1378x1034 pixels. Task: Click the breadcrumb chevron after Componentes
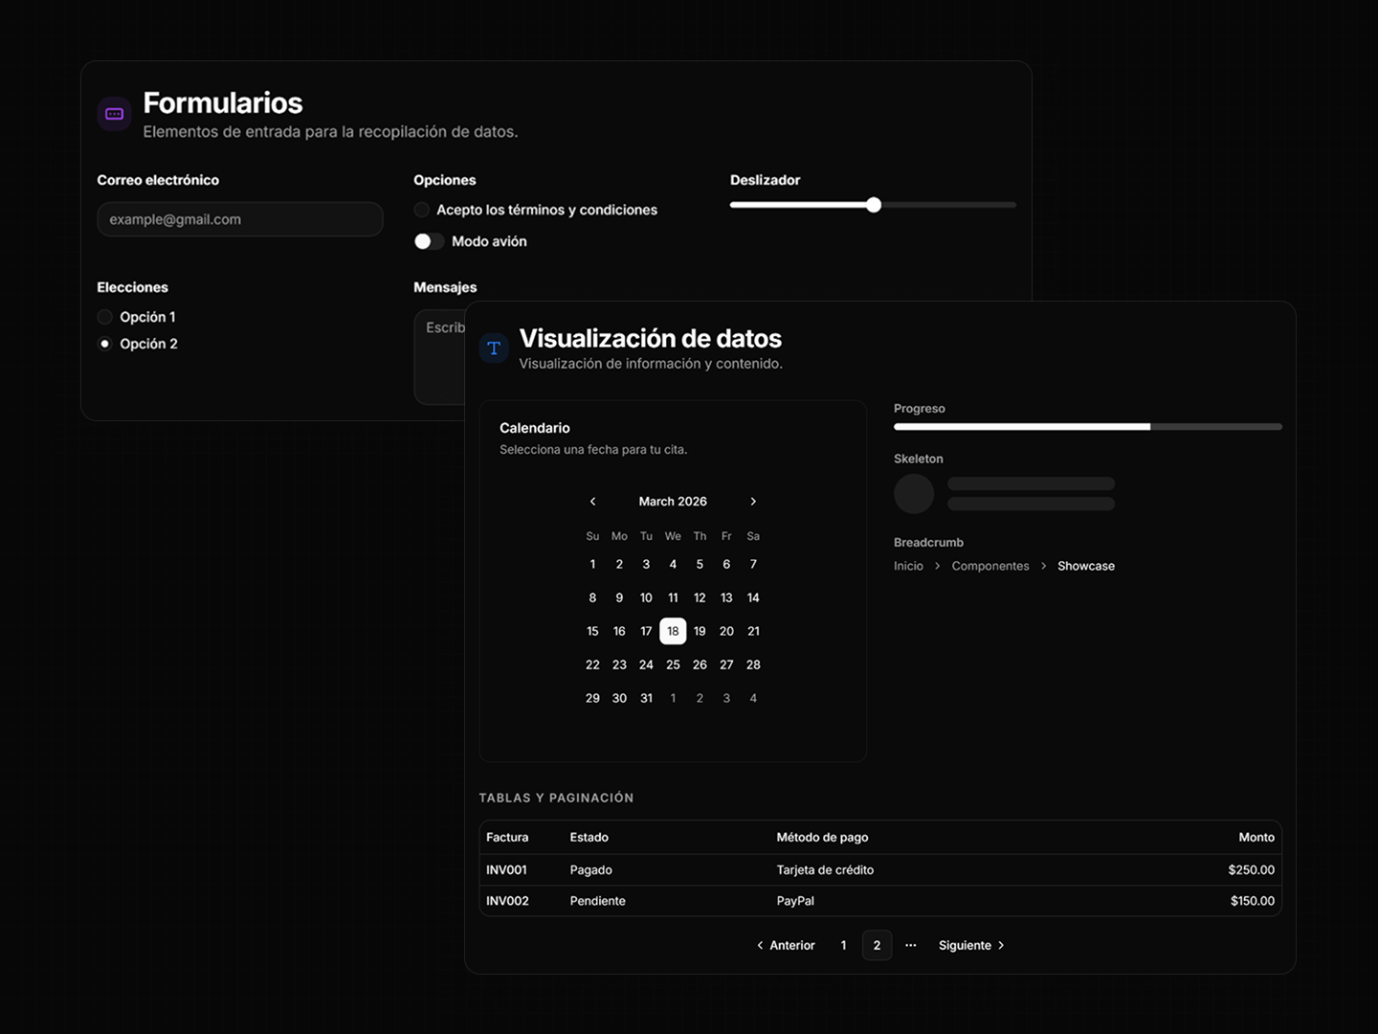click(1043, 566)
